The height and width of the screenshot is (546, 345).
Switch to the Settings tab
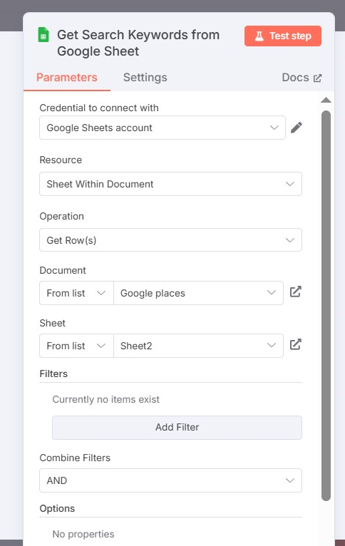pyautogui.click(x=145, y=77)
